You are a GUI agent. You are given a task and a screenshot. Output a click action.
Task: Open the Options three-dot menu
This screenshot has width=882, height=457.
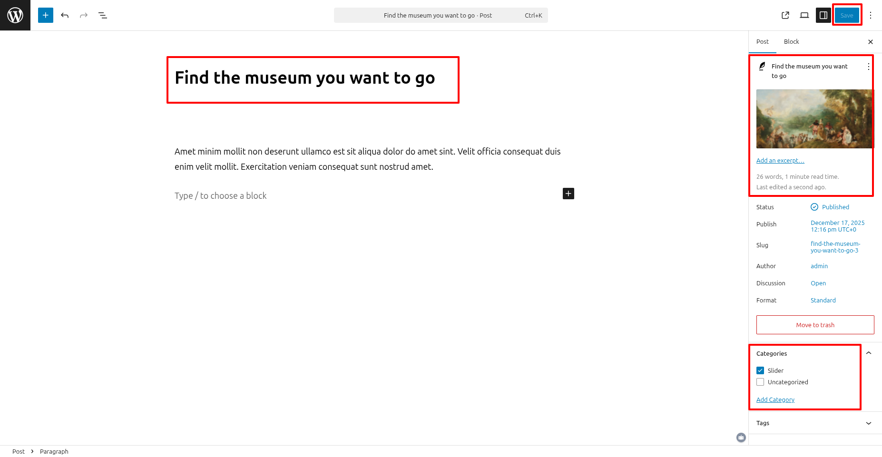tap(871, 15)
